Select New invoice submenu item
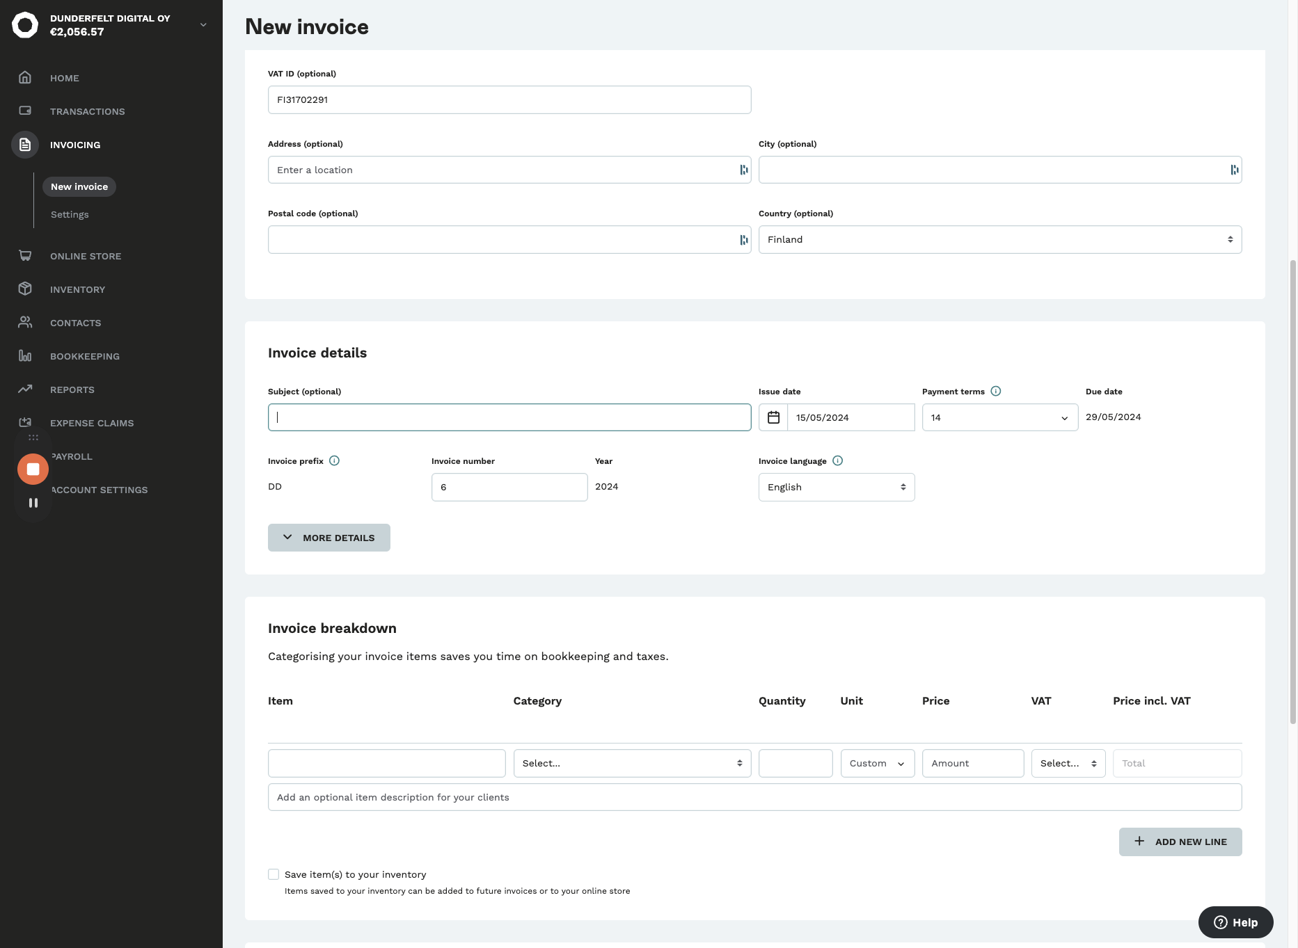The image size is (1298, 948). point(79,186)
